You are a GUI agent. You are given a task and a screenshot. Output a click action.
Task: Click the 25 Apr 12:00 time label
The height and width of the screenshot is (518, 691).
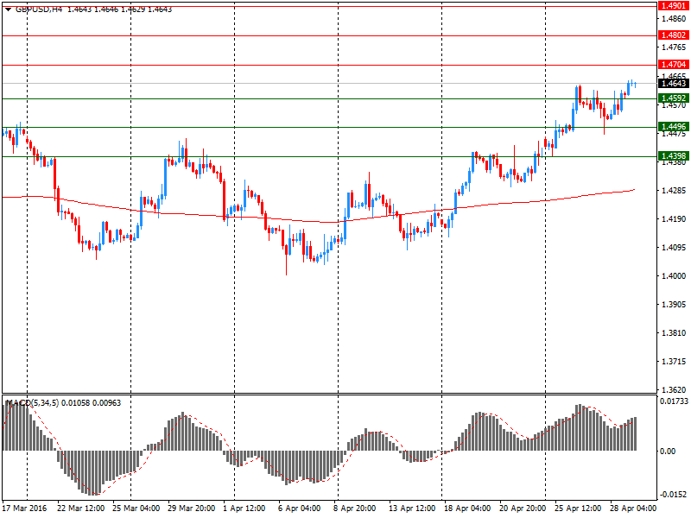(578, 509)
